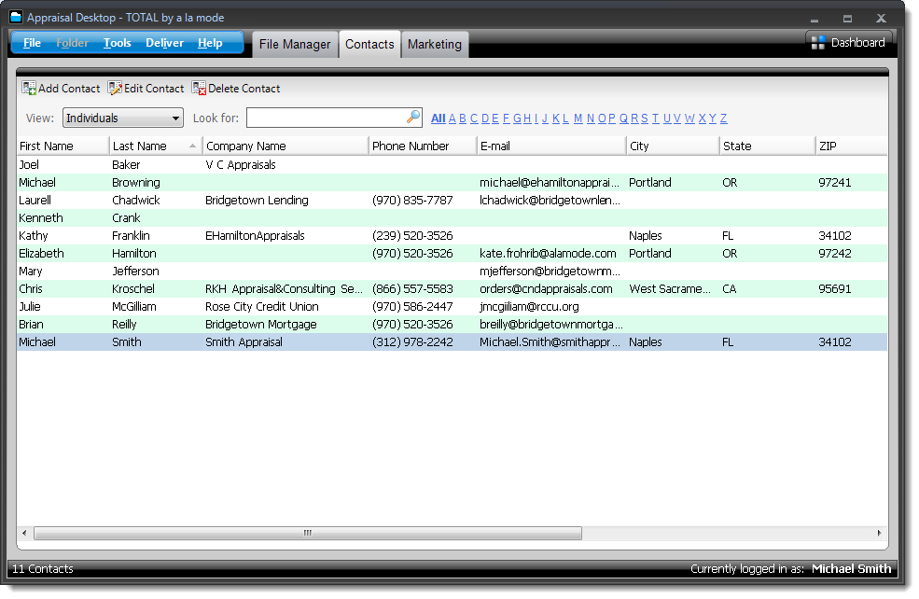Open the File menu
This screenshot has width=919, height=599.
pos(32,43)
